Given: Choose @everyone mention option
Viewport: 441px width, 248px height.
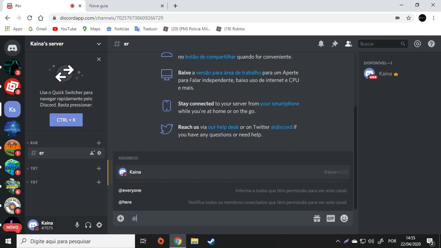Looking at the screenshot, I should click(x=233, y=190).
